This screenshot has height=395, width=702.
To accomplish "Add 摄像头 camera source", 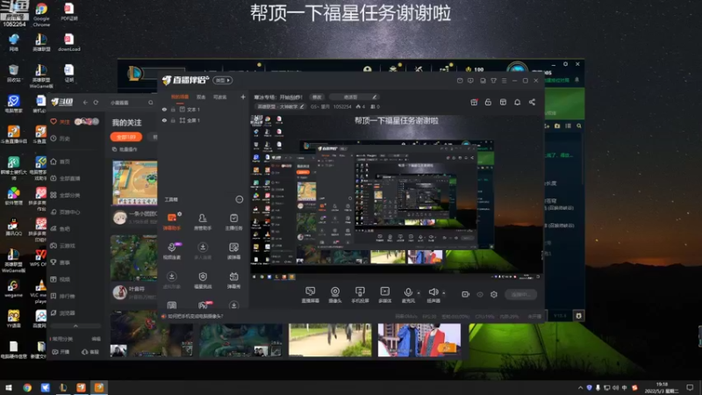I will pos(335,295).
